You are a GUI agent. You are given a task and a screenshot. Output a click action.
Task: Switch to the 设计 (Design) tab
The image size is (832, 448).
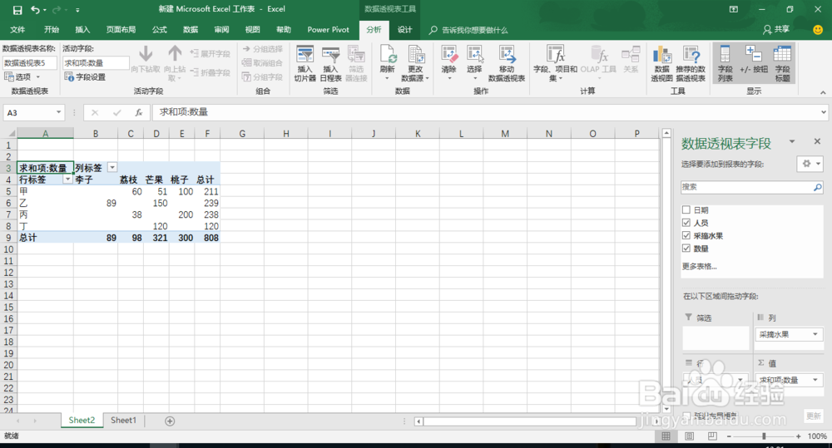[x=405, y=30]
